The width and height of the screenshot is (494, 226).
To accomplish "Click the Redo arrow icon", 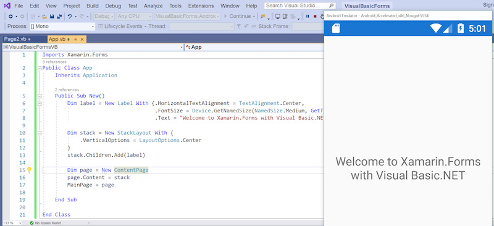I will 82,17.
